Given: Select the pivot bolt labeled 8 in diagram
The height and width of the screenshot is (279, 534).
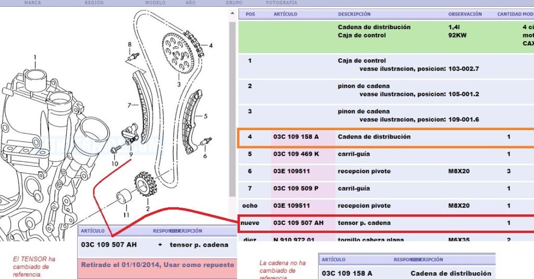Looking at the screenshot, I should click(x=134, y=57).
